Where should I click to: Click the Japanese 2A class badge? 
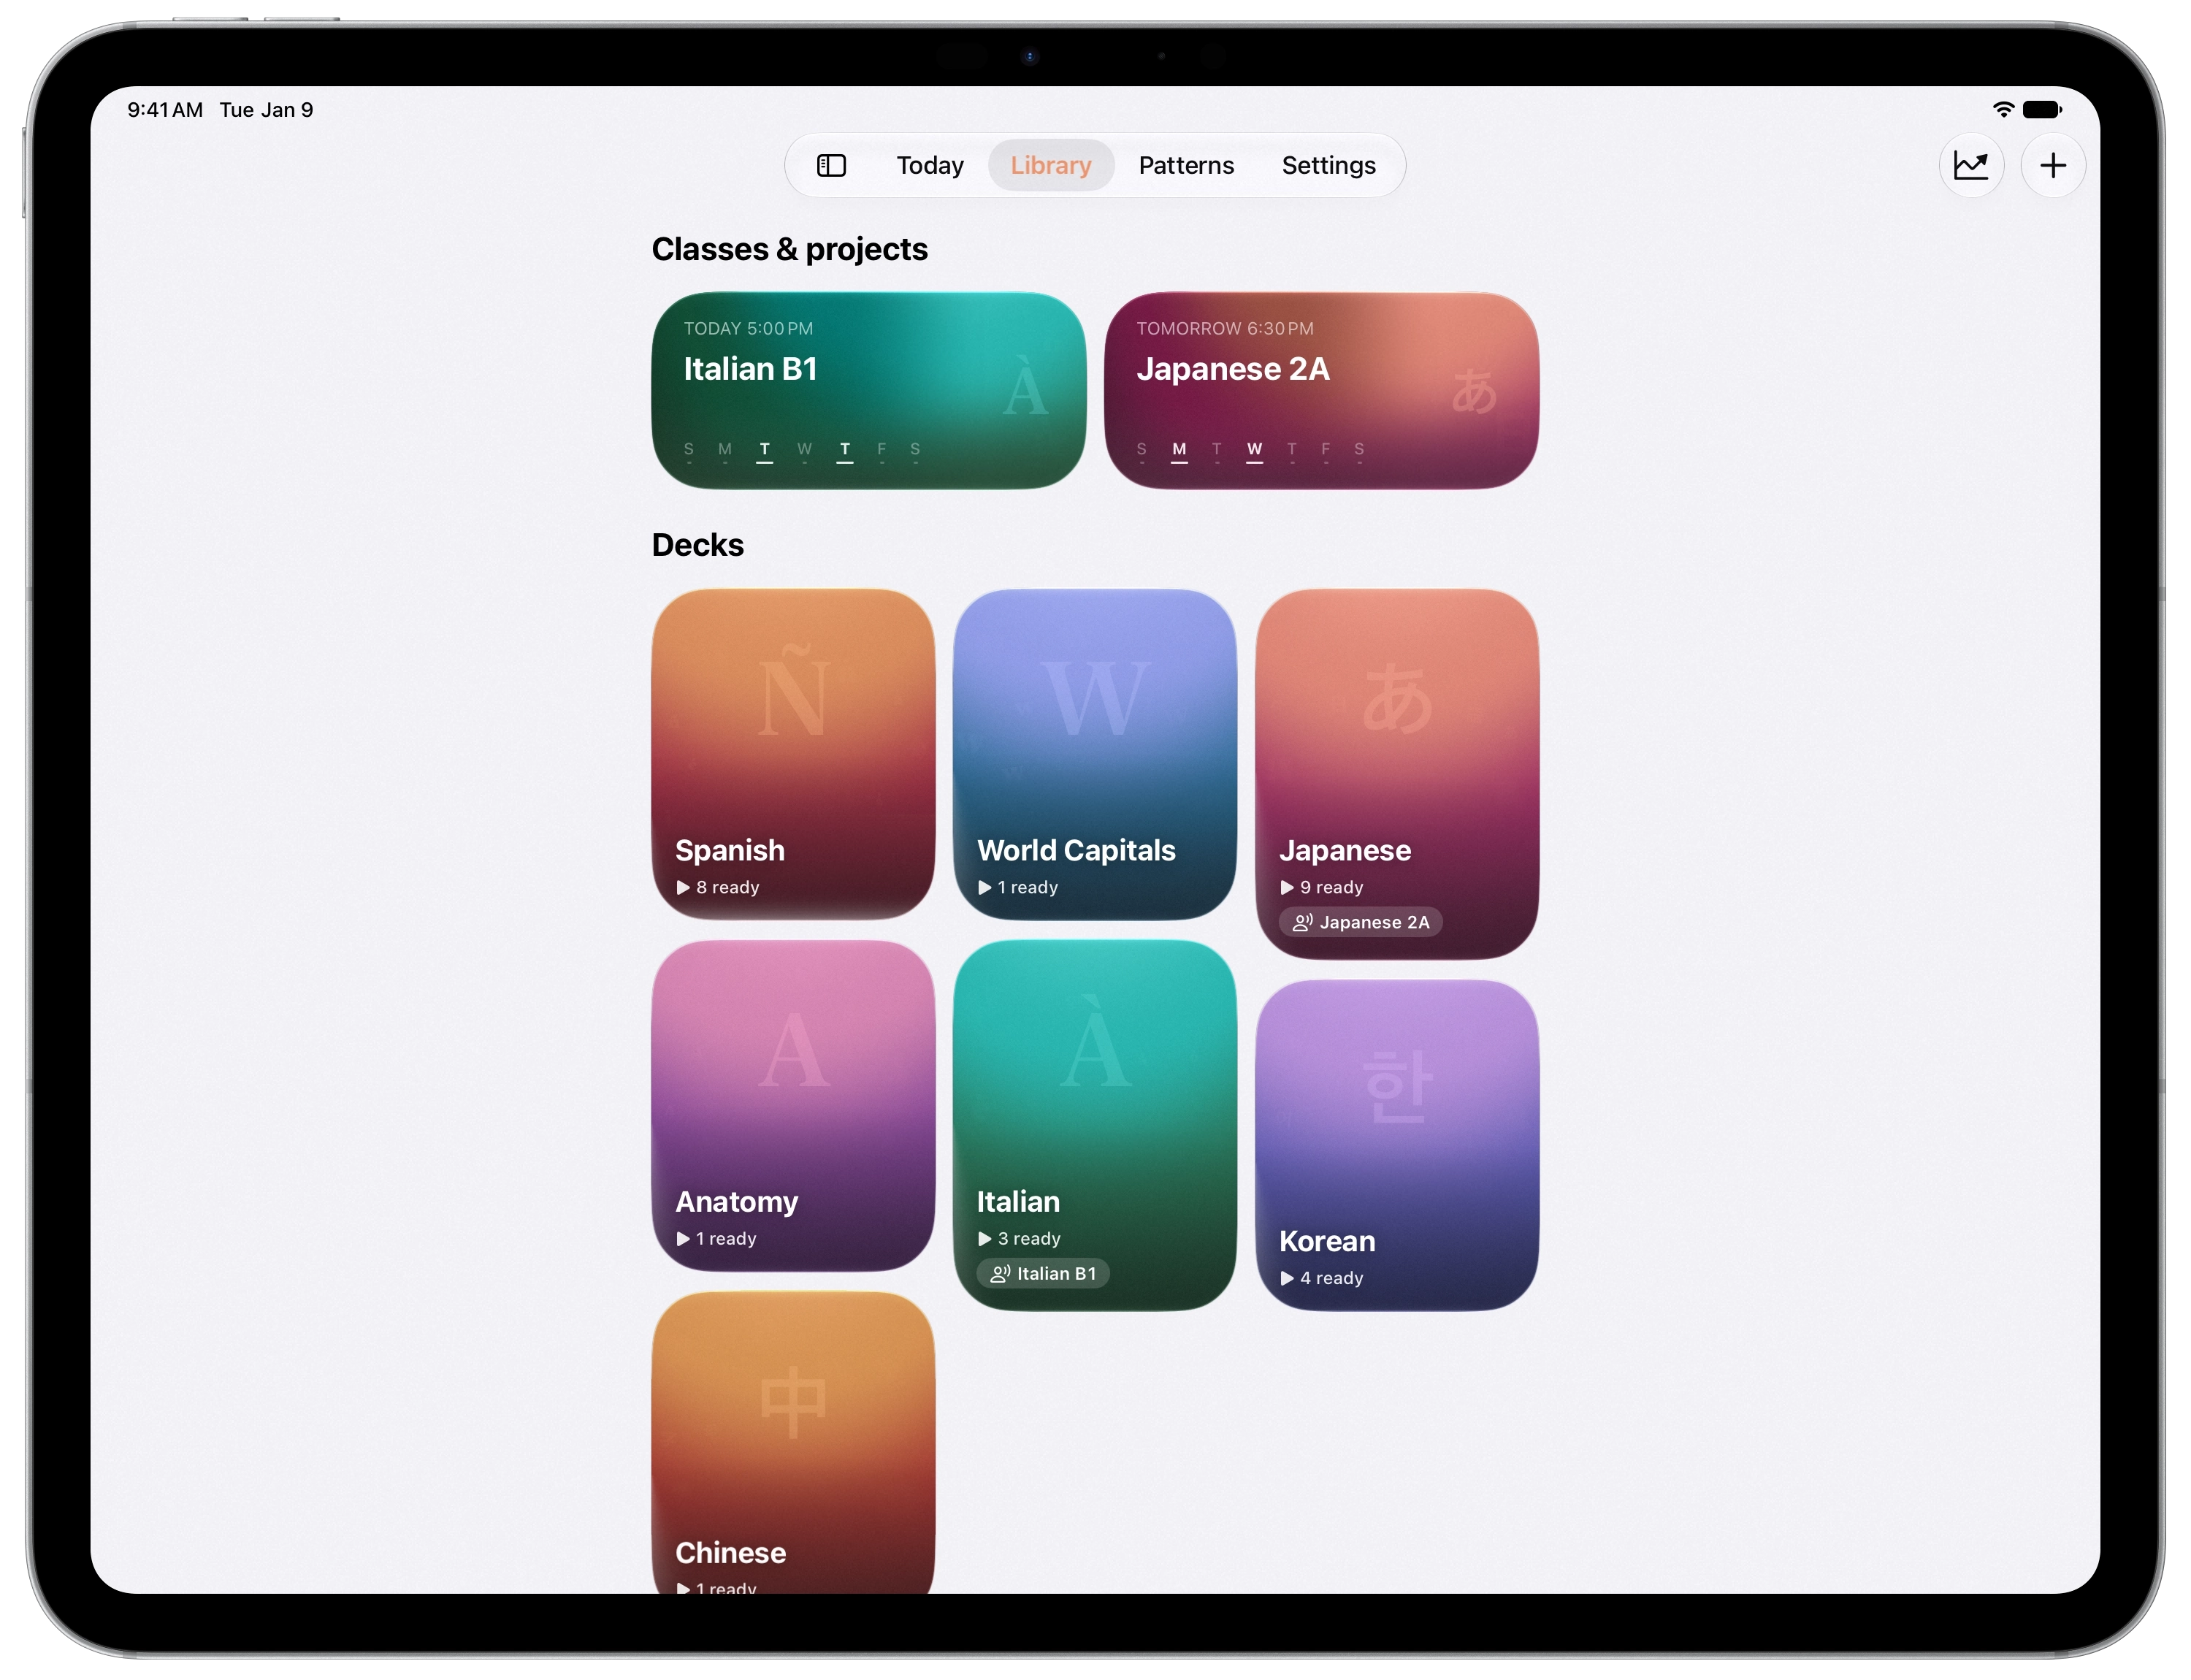(x=1360, y=922)
